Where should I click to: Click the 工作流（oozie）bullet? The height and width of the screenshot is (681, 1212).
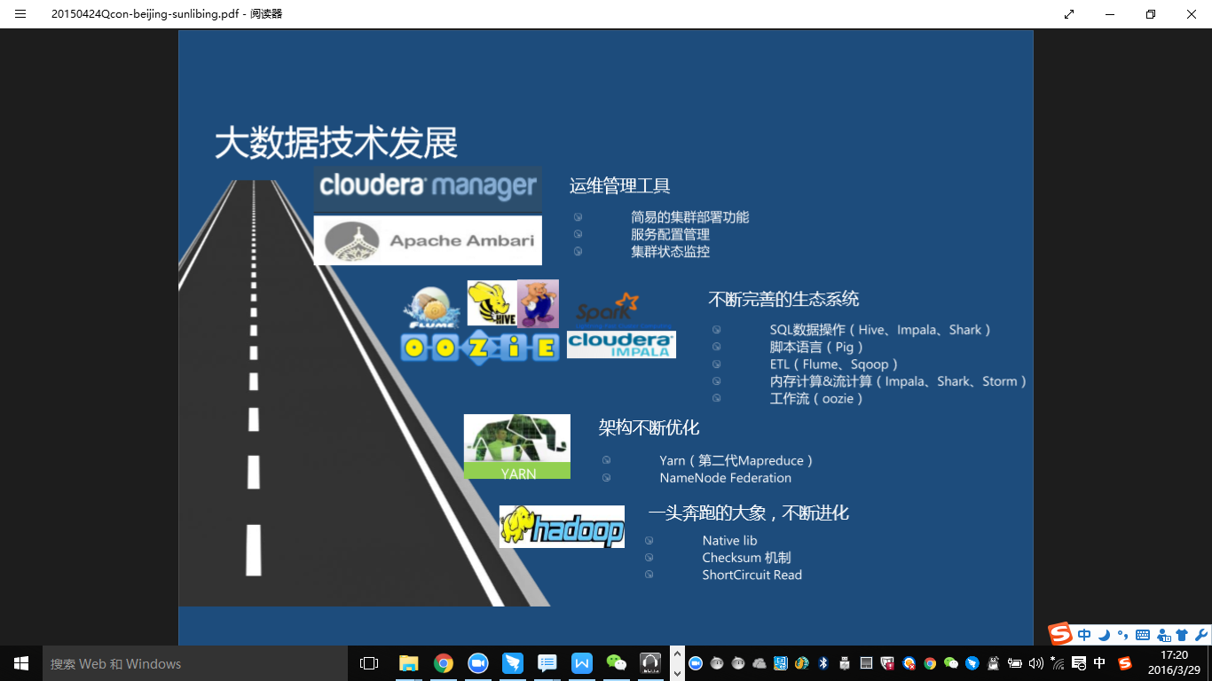point(816,399)
